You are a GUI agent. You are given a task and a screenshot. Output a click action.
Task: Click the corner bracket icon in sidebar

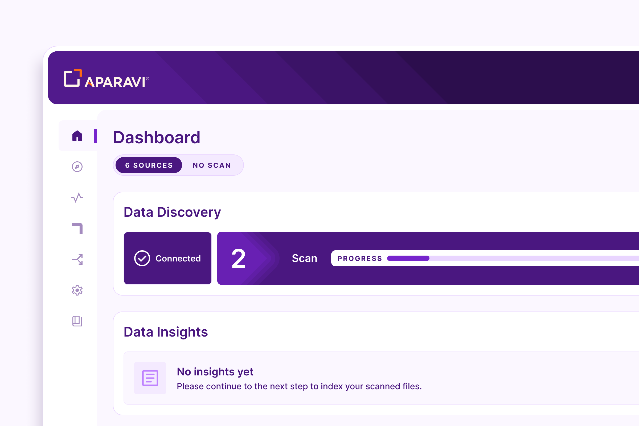tap(77, 228)
